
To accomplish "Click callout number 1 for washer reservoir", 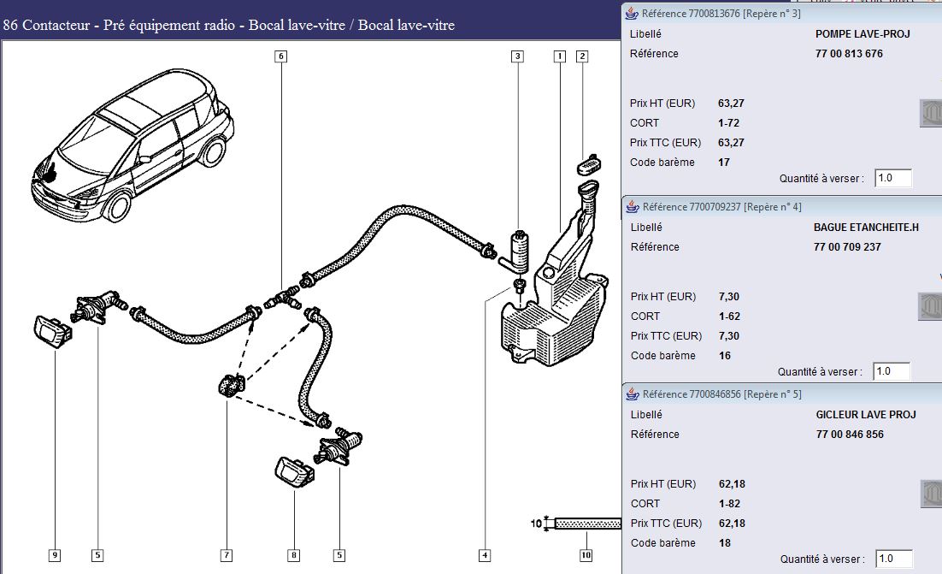I will click(560, 57).
